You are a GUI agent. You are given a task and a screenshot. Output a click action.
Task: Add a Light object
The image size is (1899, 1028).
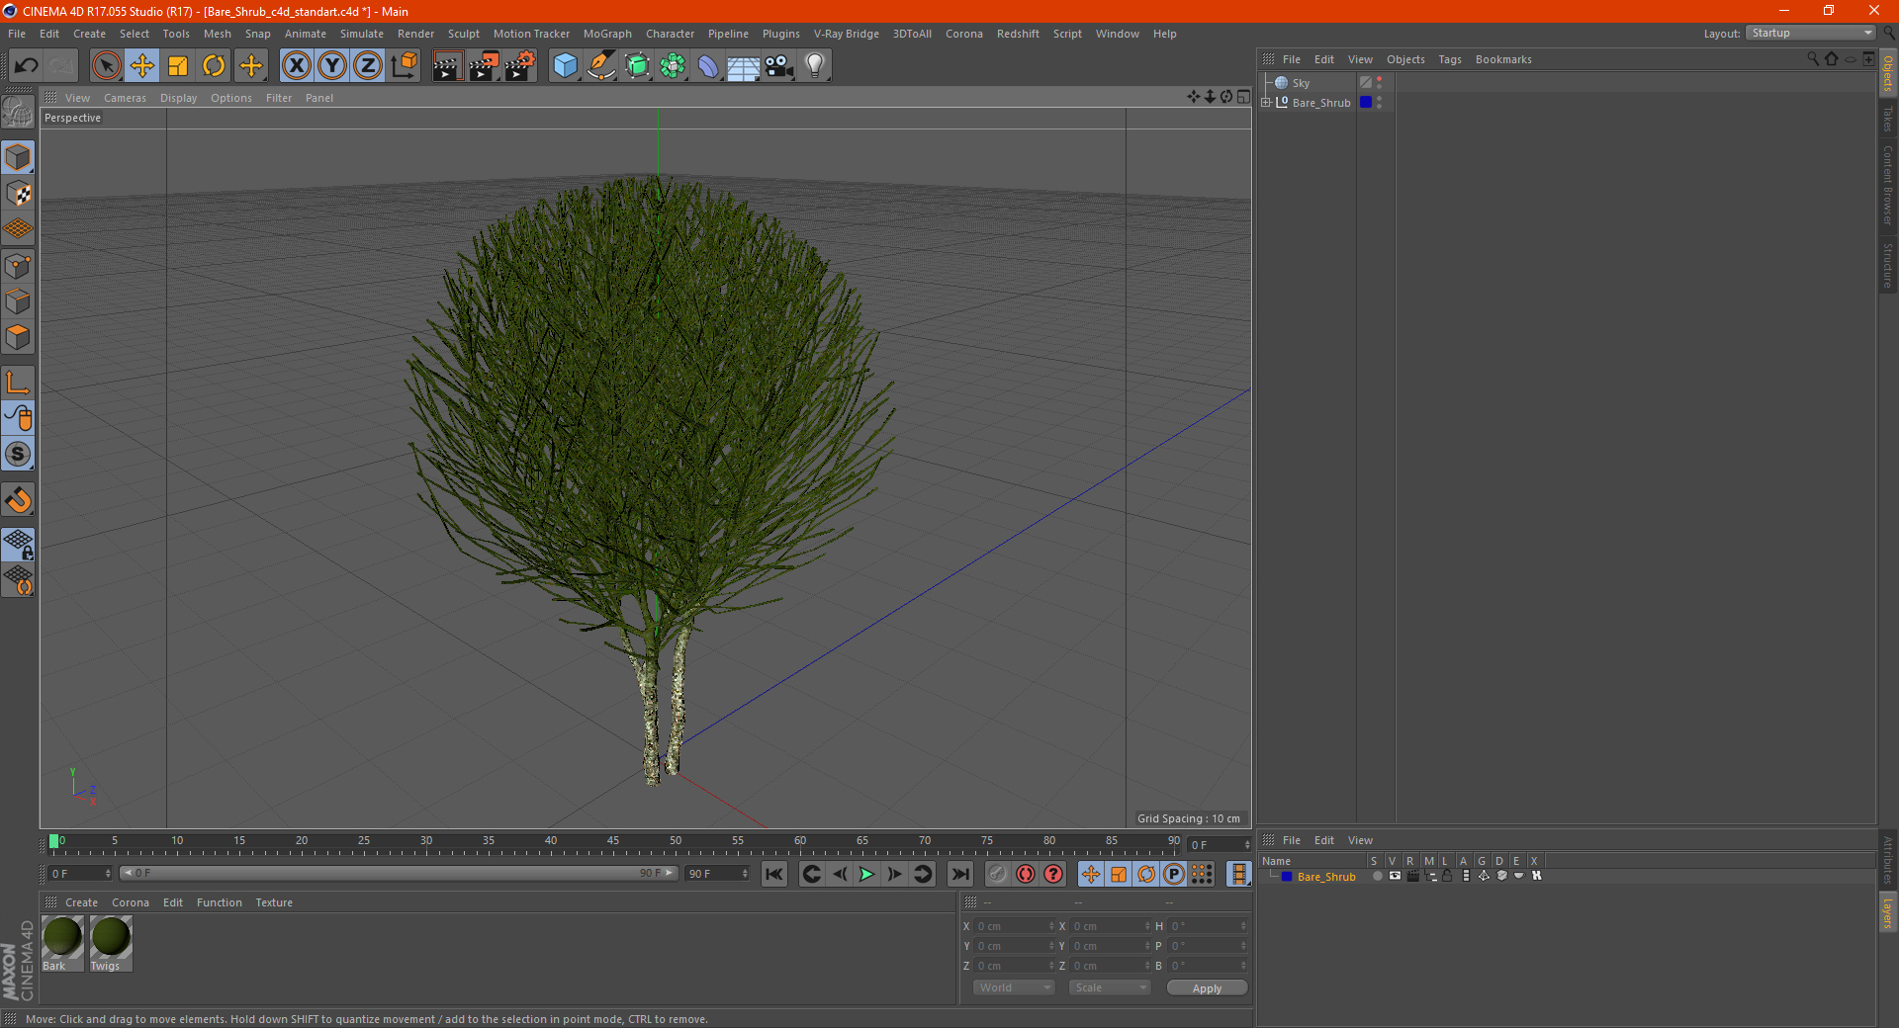tap(815, 66)
